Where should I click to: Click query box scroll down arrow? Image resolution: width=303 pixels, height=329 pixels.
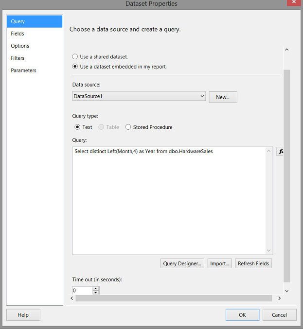[x=268, y=250]
